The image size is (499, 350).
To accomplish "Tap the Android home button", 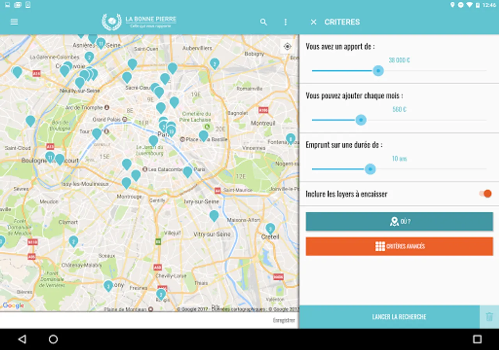I will [x=53, y=339].
